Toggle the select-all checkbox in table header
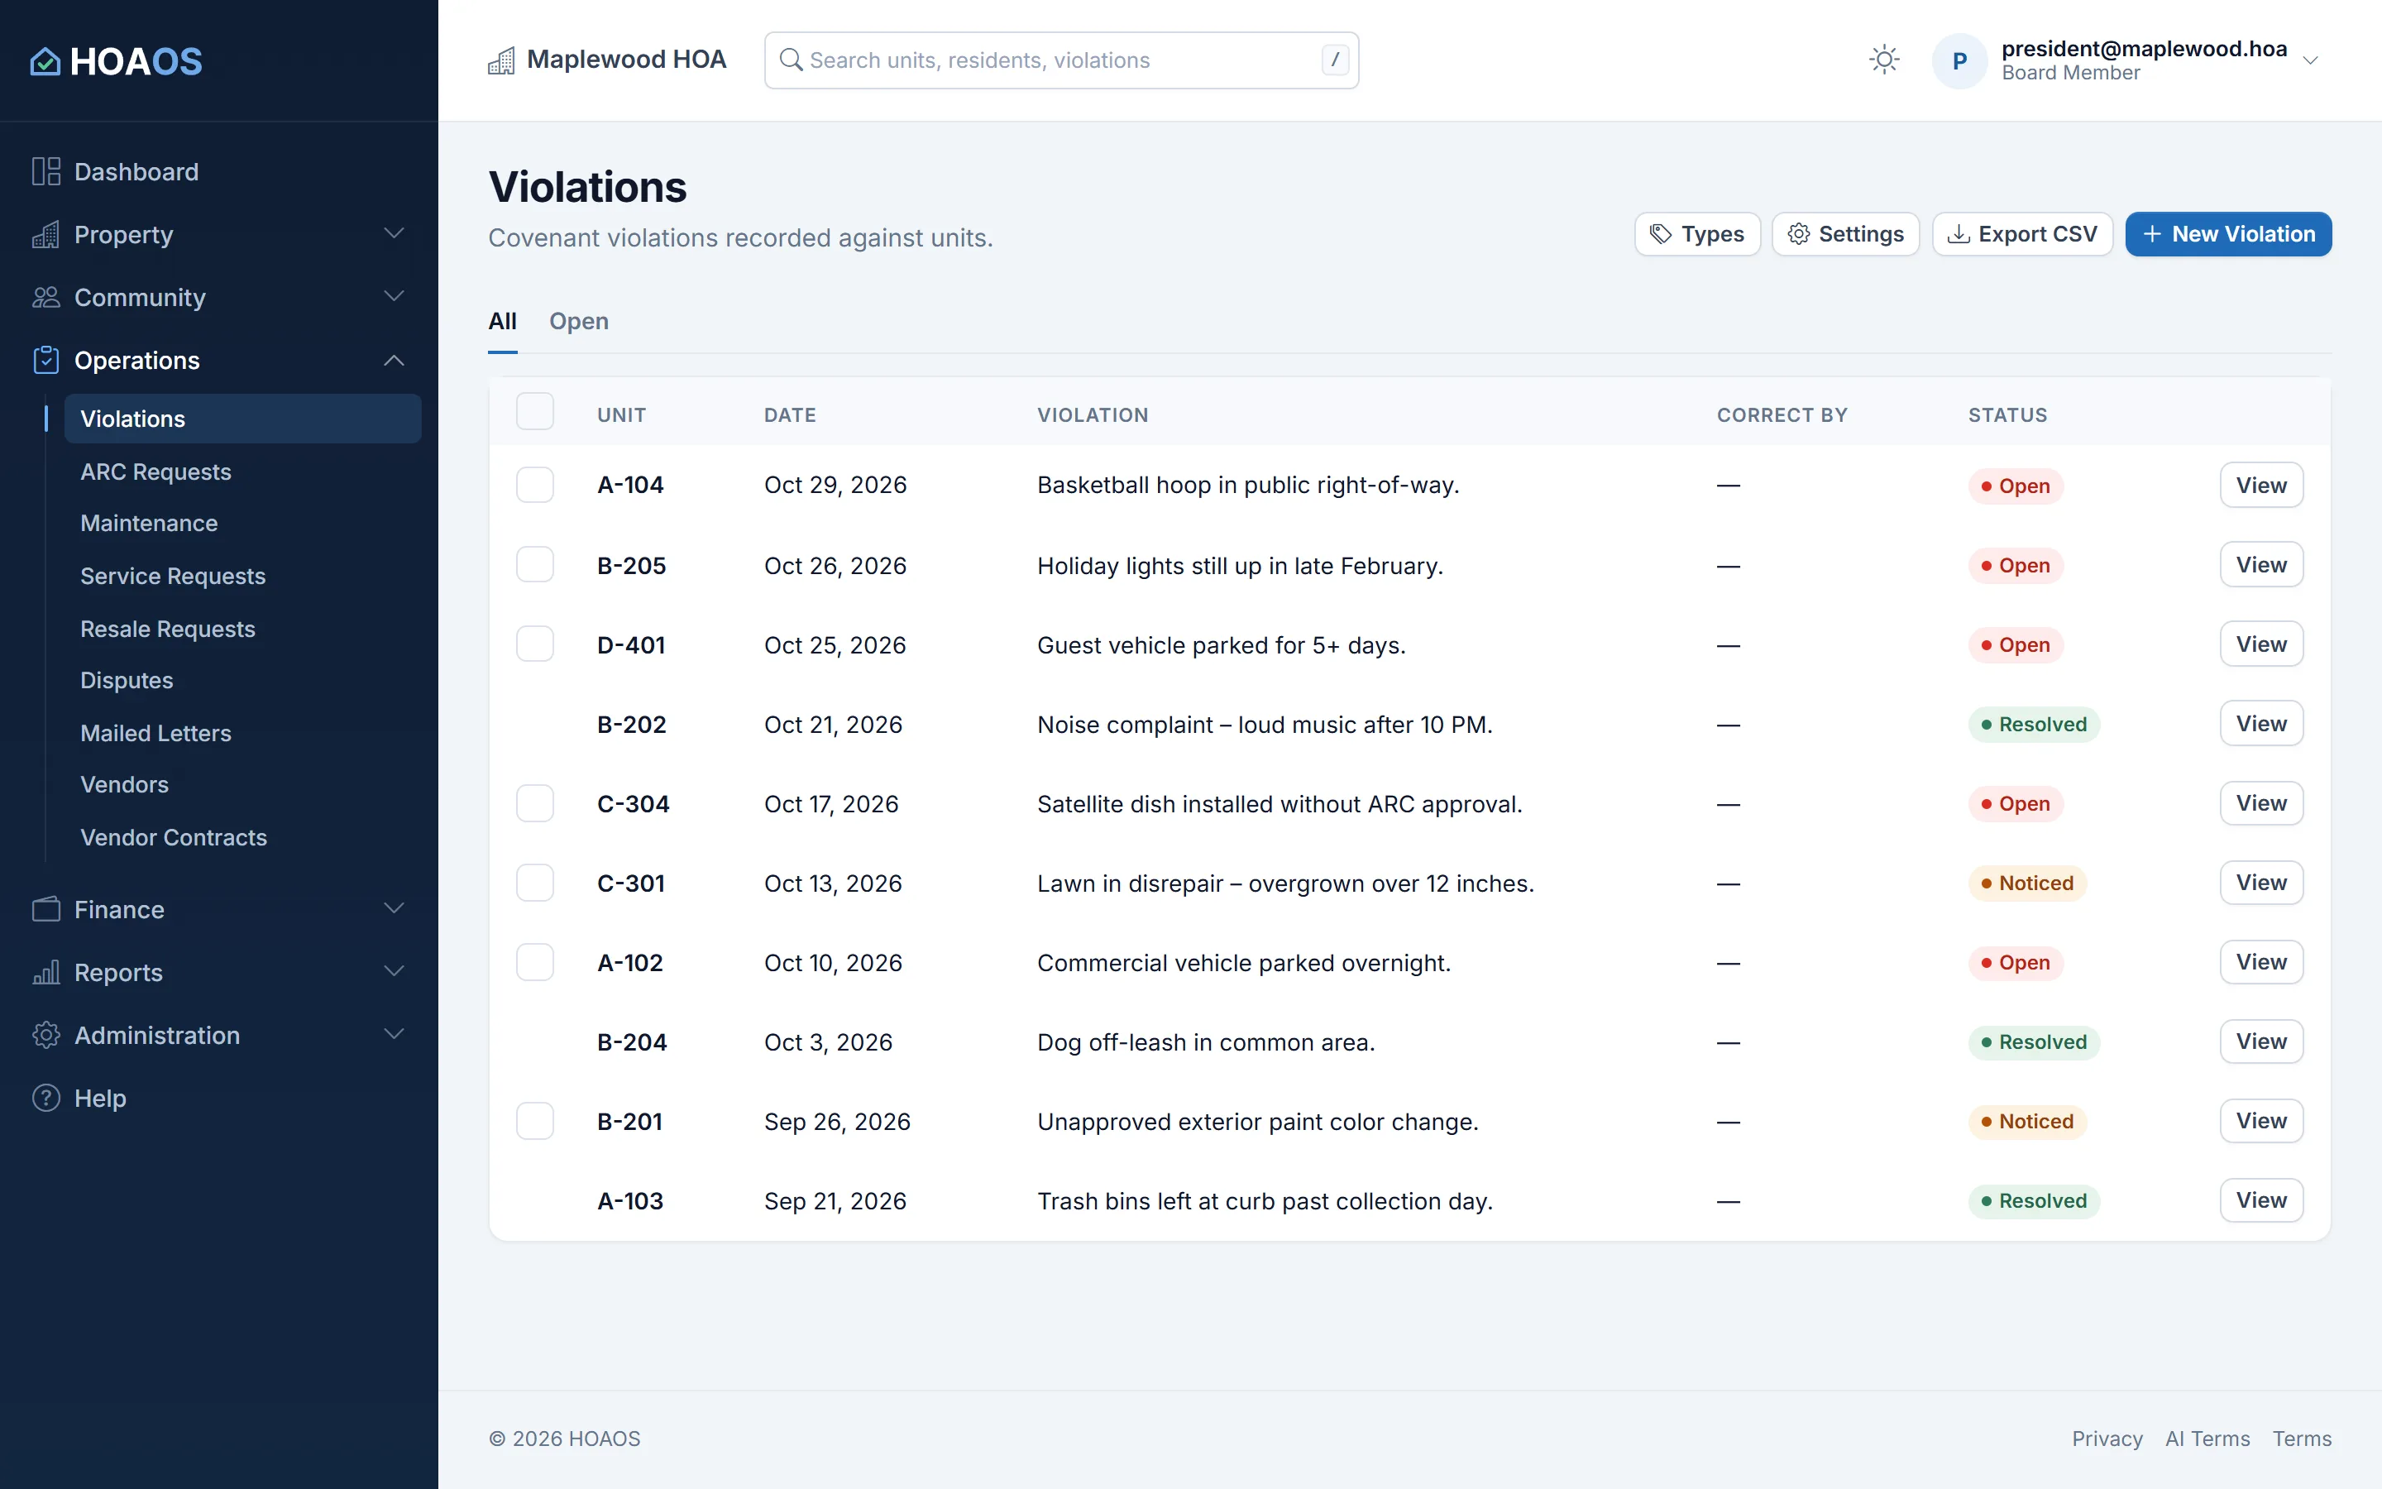2382x1489 pixels. [x=534, y=412]
